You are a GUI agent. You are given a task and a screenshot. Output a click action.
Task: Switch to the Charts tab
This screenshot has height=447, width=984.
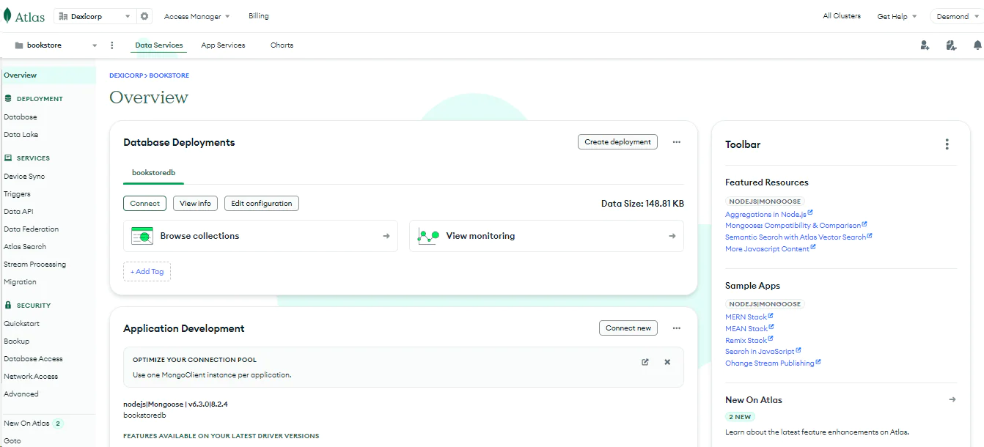pos(282,45)
